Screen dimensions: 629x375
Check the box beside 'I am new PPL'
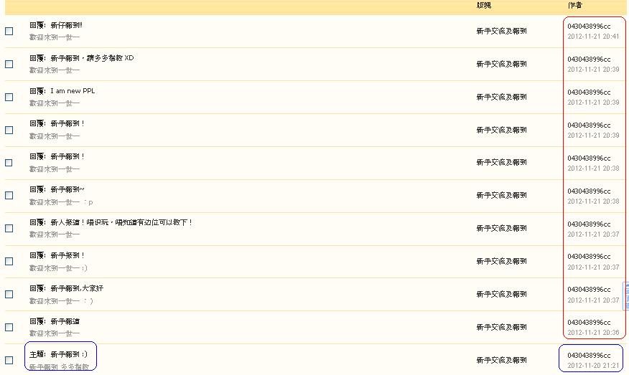click(9, 97)
